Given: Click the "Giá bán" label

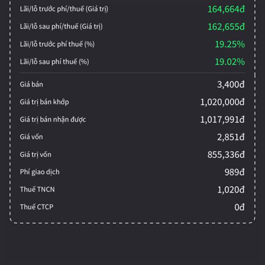Looking at the screenshot, I should [x=31, y=84].
